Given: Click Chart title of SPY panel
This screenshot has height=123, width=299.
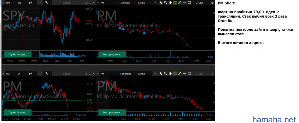Looking at the screenshot, I should pyautogui.click(x=67, y=3).
